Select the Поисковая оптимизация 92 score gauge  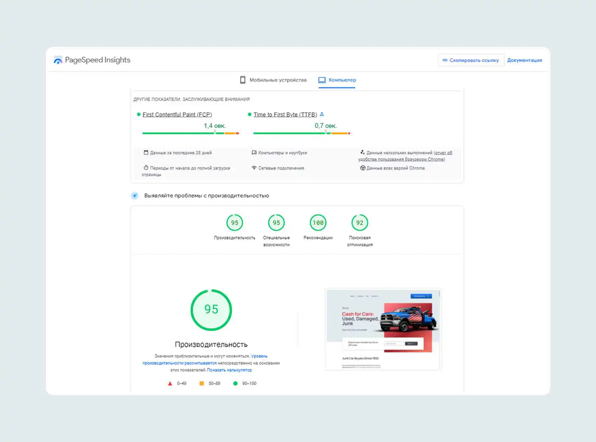(359, 223)
